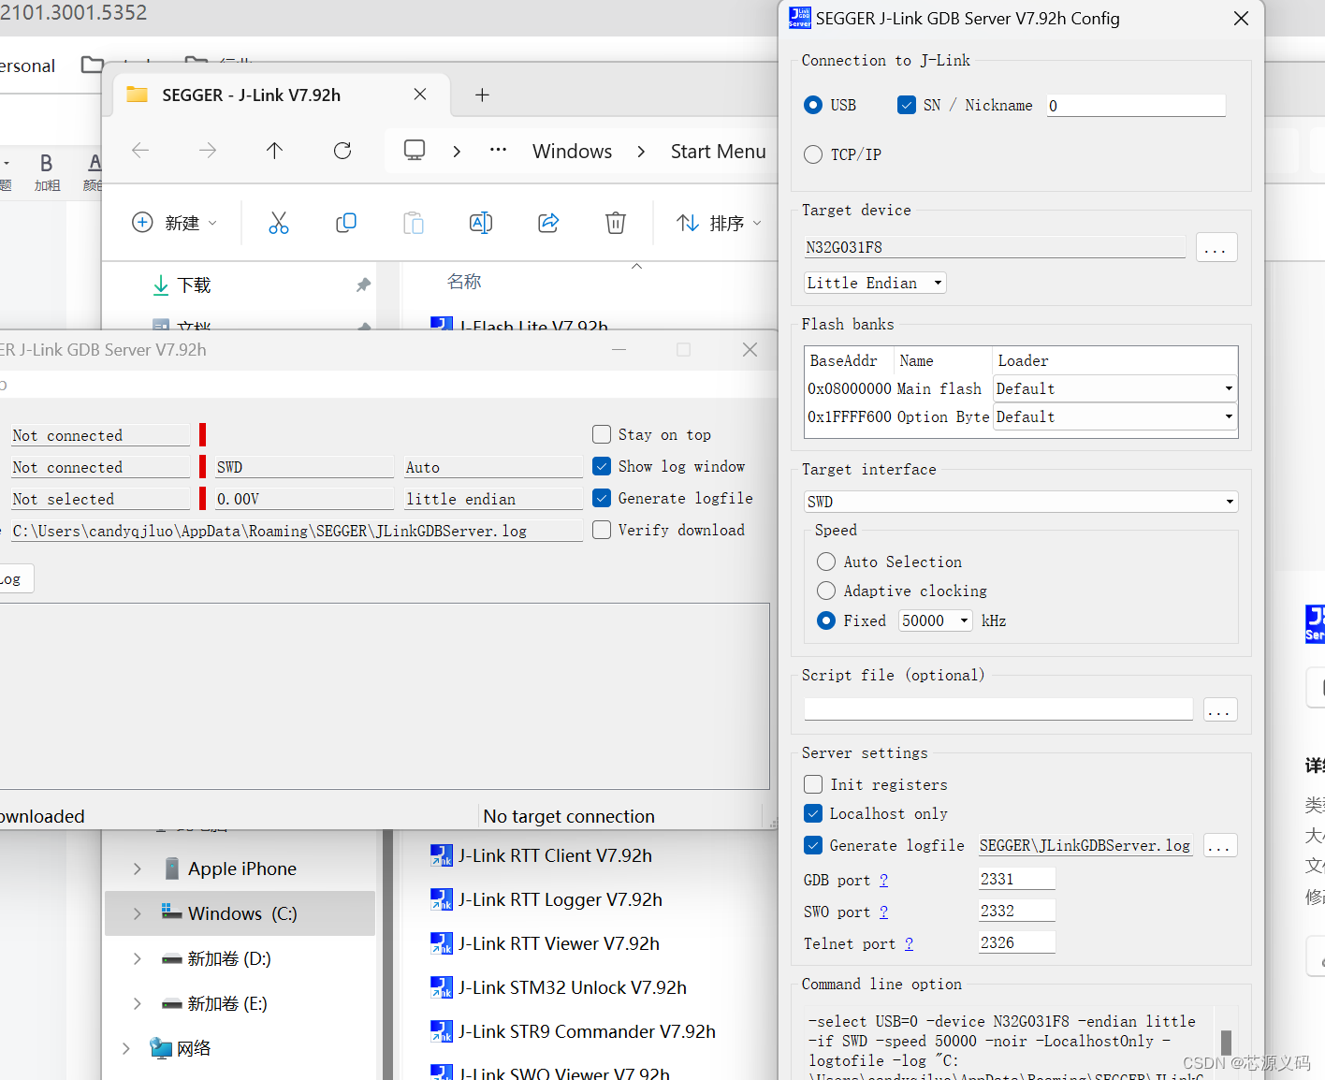The width and height of the screenshot is (1325, 1080).
Task: Open the Main flash Loader dropdown
Action: [x=1115, y=388]
